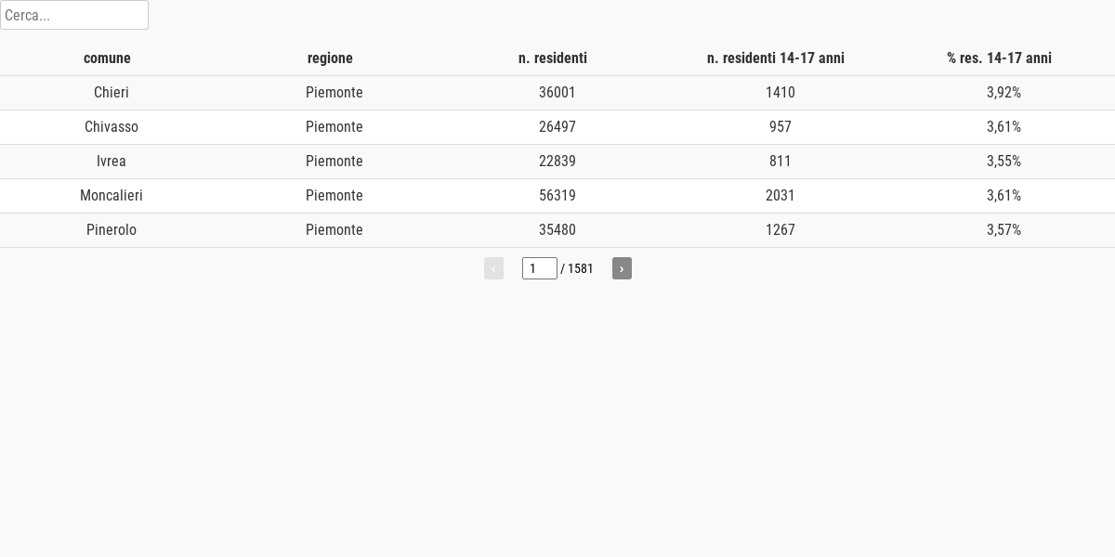The height and width of the screenshot is (557, 1115).
Task: Click the 26497 residents cell
Action: (557, 127)
